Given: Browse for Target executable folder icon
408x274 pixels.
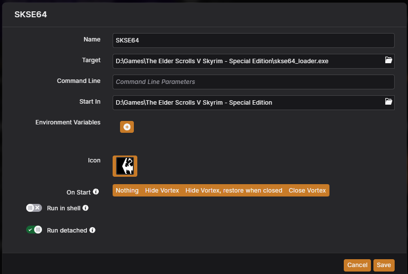Looking at the screenshot, I should (x=388, y=60).
